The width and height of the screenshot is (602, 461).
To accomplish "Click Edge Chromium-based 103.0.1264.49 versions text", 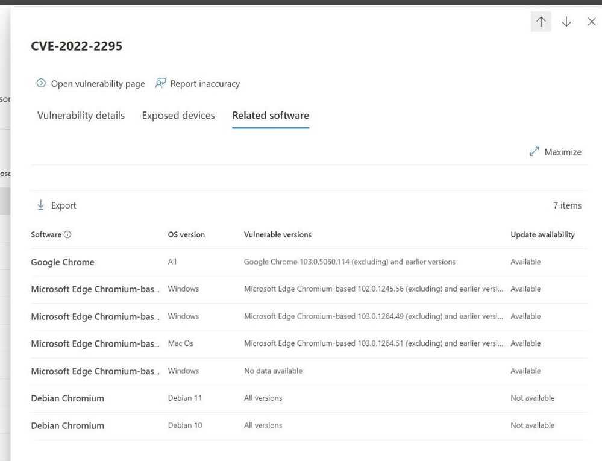I will tap(374, 316).
